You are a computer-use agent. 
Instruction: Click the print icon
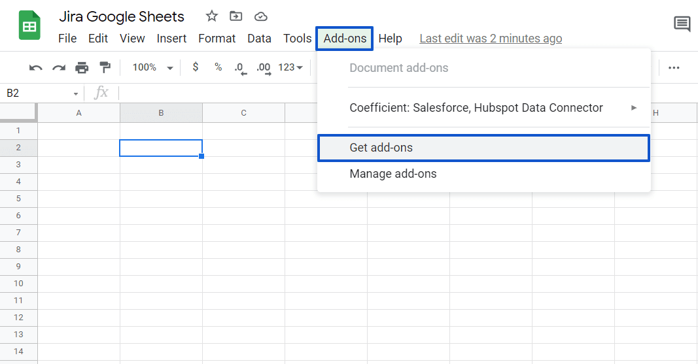[x=82, y=67]
